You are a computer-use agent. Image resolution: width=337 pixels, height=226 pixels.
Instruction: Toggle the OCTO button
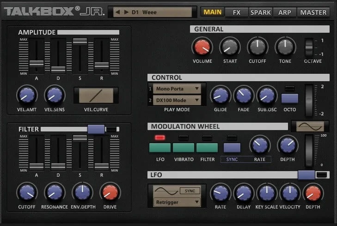[290, 98]
